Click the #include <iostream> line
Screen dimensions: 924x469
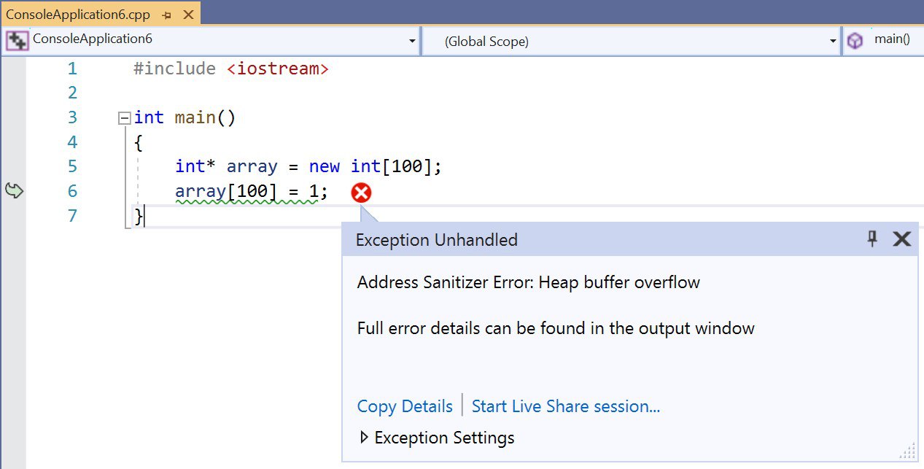tap(231, 69)
